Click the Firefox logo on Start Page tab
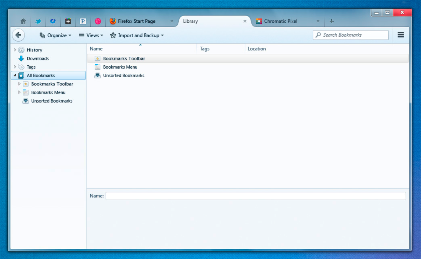The width and height of the screenshot is (421, 259). click(113, 21)
